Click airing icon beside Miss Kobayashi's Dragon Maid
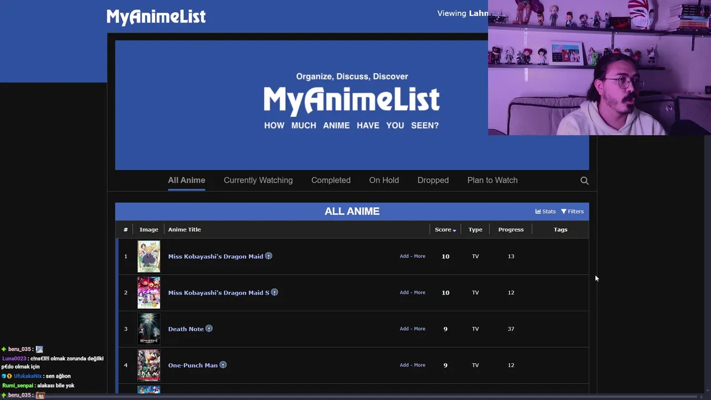 (269, 256)
